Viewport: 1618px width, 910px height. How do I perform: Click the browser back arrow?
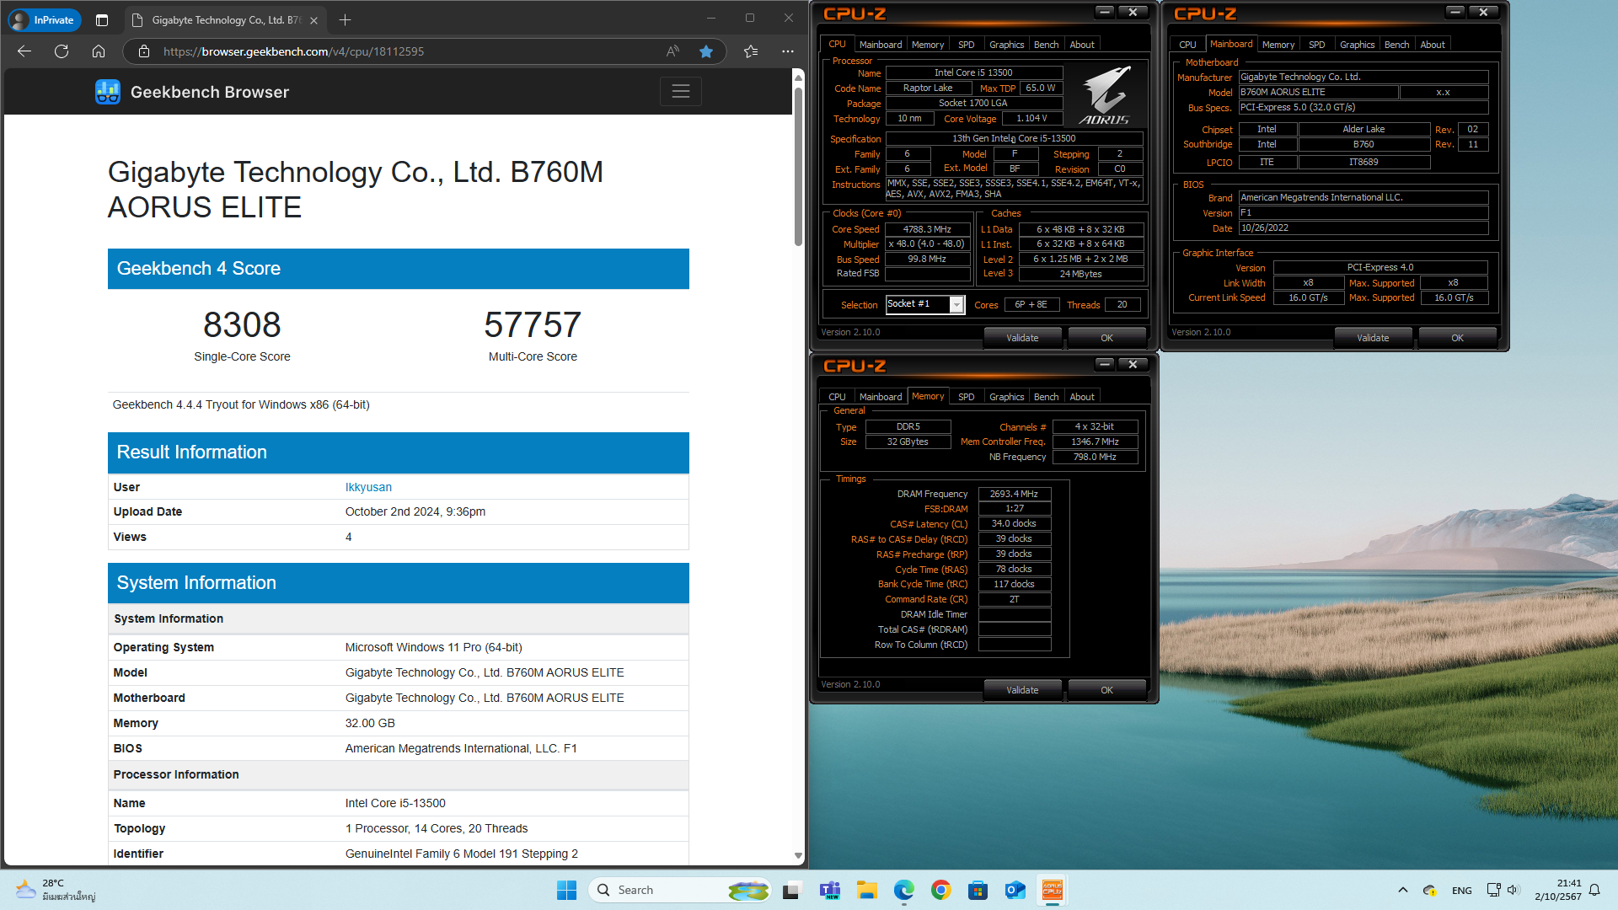[24, 51]
